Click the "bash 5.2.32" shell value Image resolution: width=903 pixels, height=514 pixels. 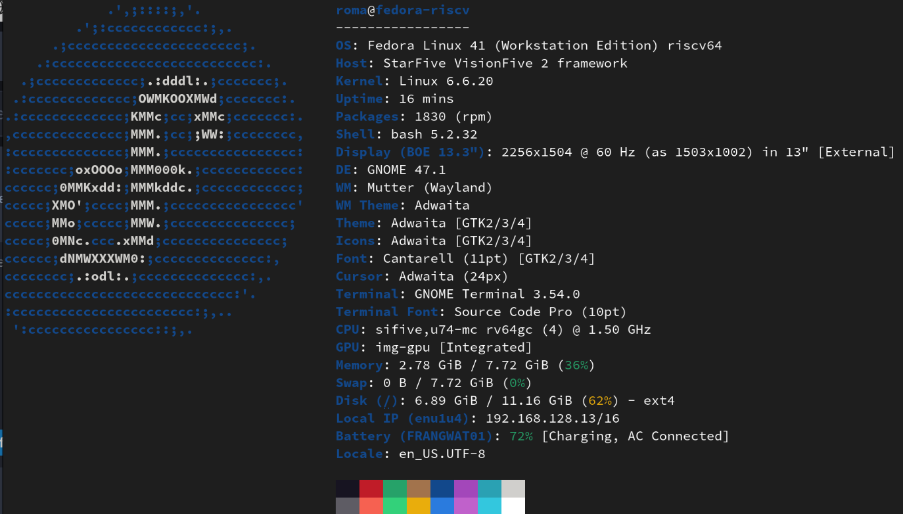(434, 134)
